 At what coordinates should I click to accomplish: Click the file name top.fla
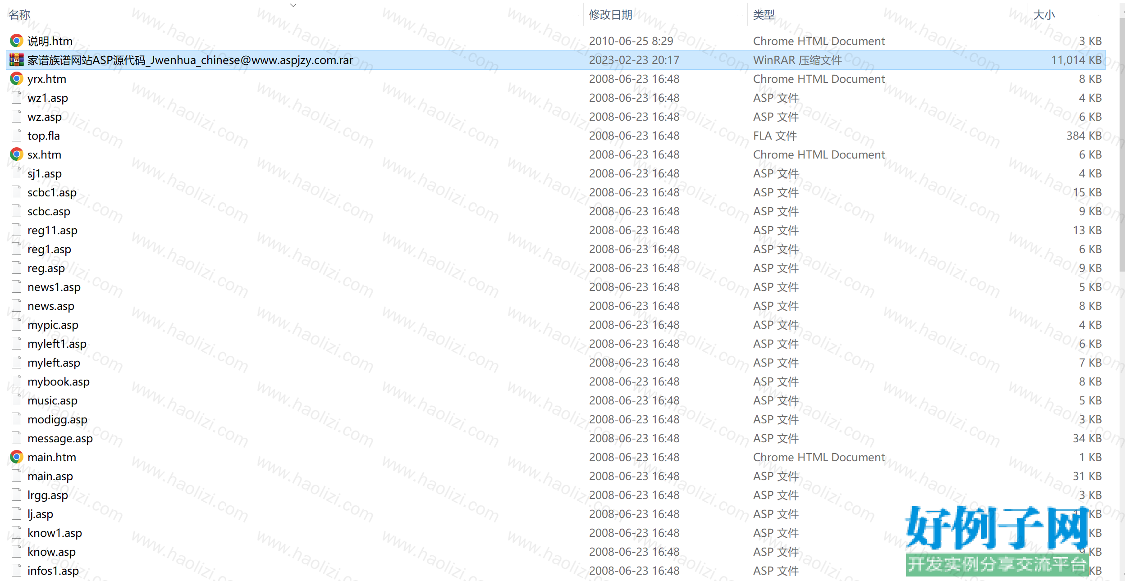tap(44, 136)
